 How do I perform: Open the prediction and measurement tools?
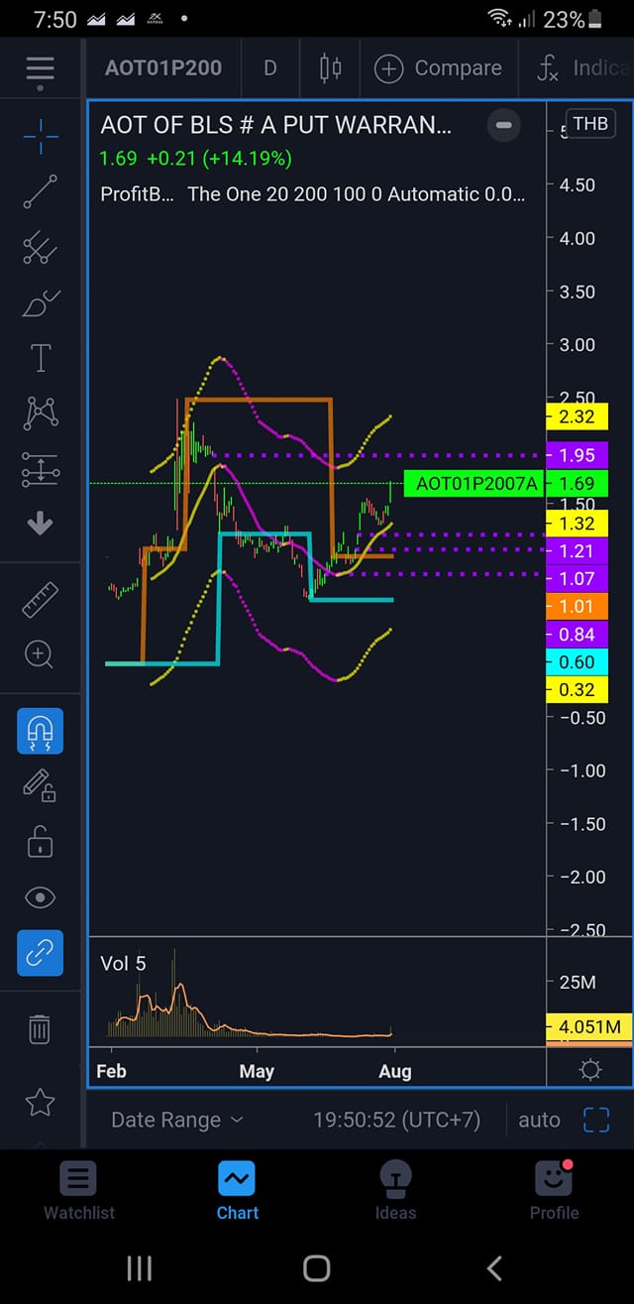[x=40, y=469]
